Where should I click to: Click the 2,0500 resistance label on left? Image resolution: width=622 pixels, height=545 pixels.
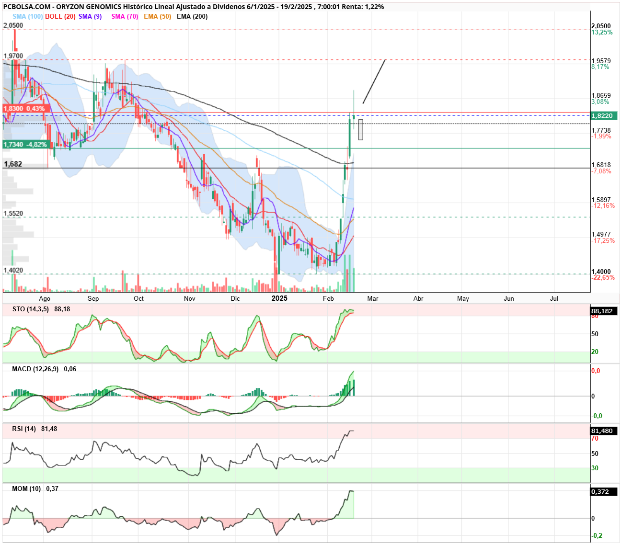[13, 25]
